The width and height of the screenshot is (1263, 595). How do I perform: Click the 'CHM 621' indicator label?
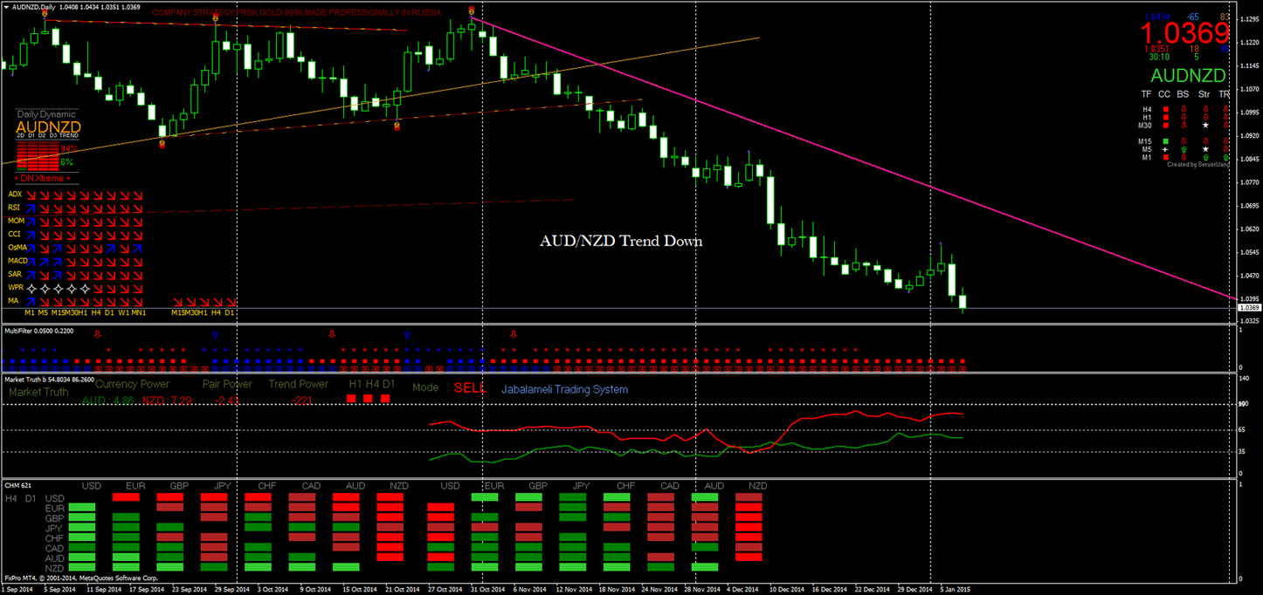[17, 484]
